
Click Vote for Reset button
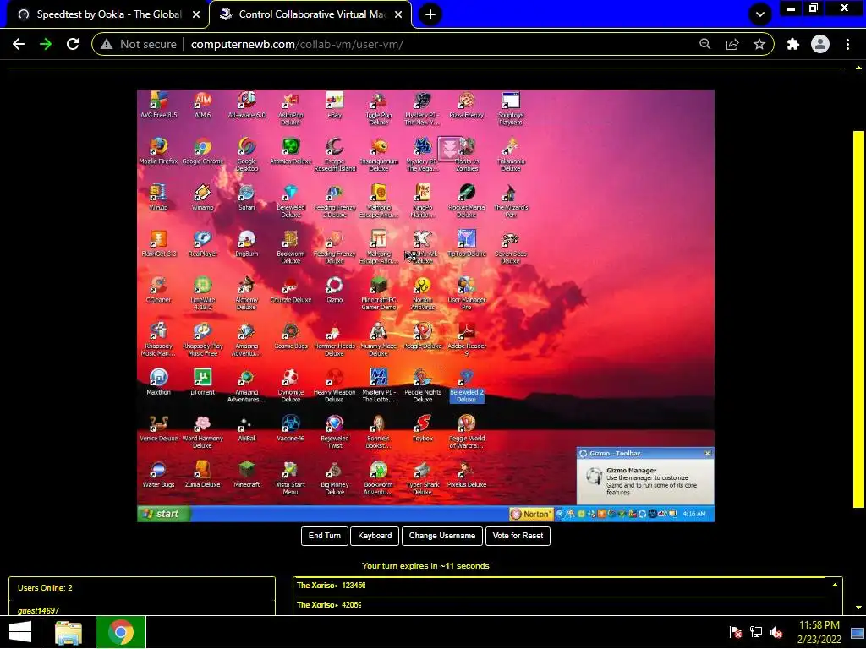click(518, 536)
